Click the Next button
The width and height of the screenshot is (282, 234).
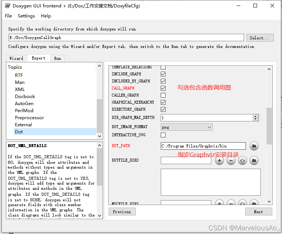point(259,212)
